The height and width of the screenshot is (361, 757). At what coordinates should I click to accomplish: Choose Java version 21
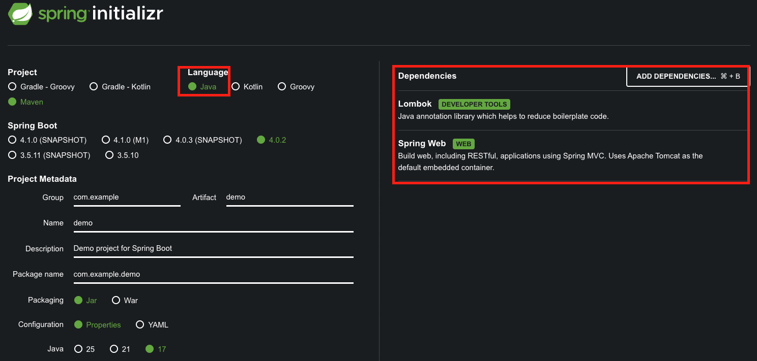click(114, 349)
